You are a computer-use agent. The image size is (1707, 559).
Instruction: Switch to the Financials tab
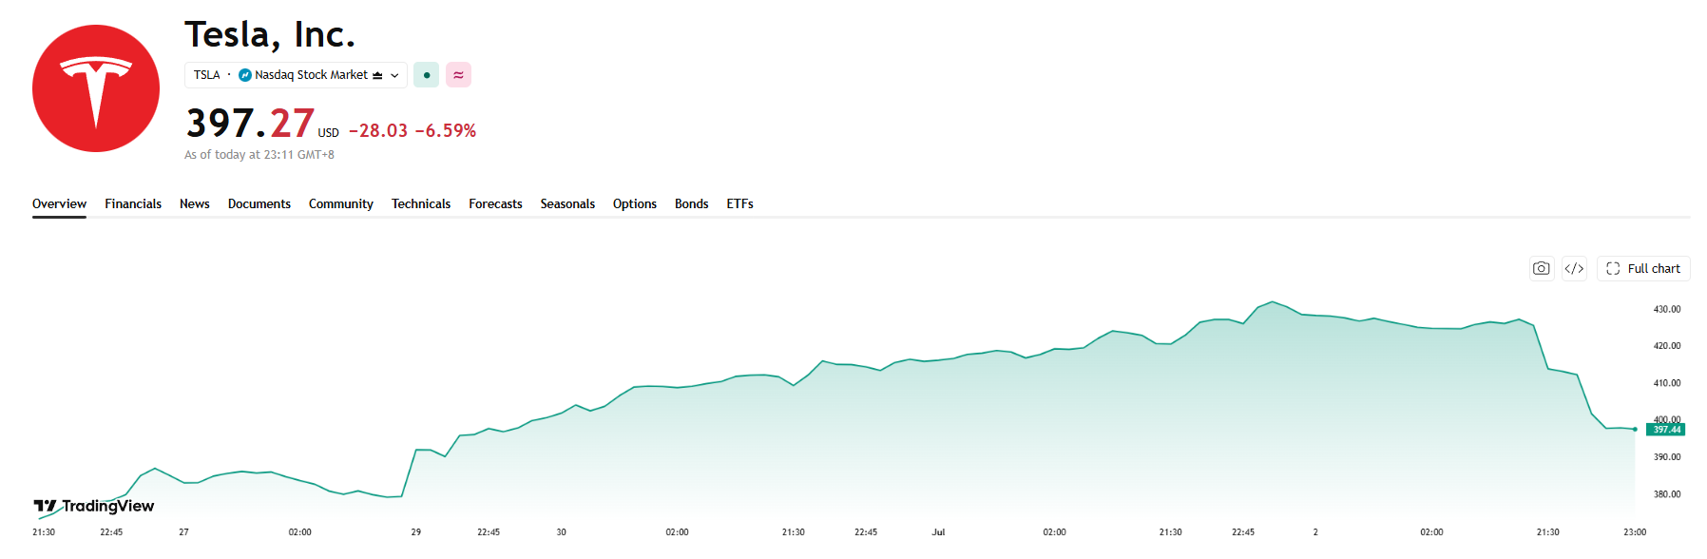point(133,204)
